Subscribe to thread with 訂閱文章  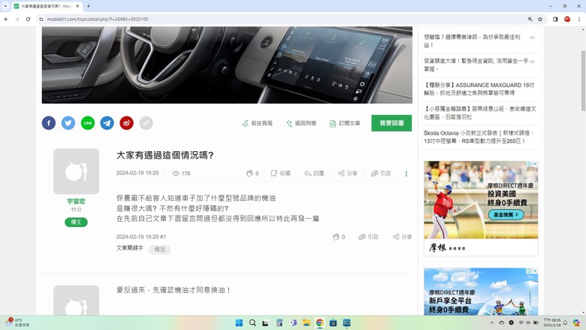345,123
